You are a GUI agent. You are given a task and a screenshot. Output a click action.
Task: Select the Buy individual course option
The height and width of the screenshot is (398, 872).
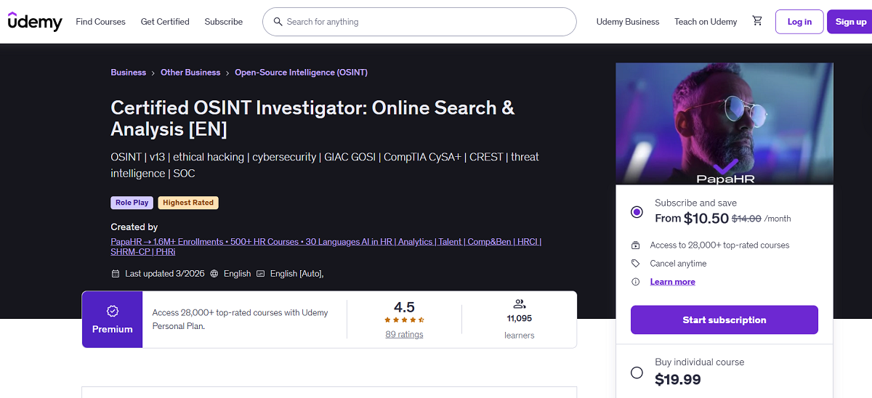pos(637,373)
